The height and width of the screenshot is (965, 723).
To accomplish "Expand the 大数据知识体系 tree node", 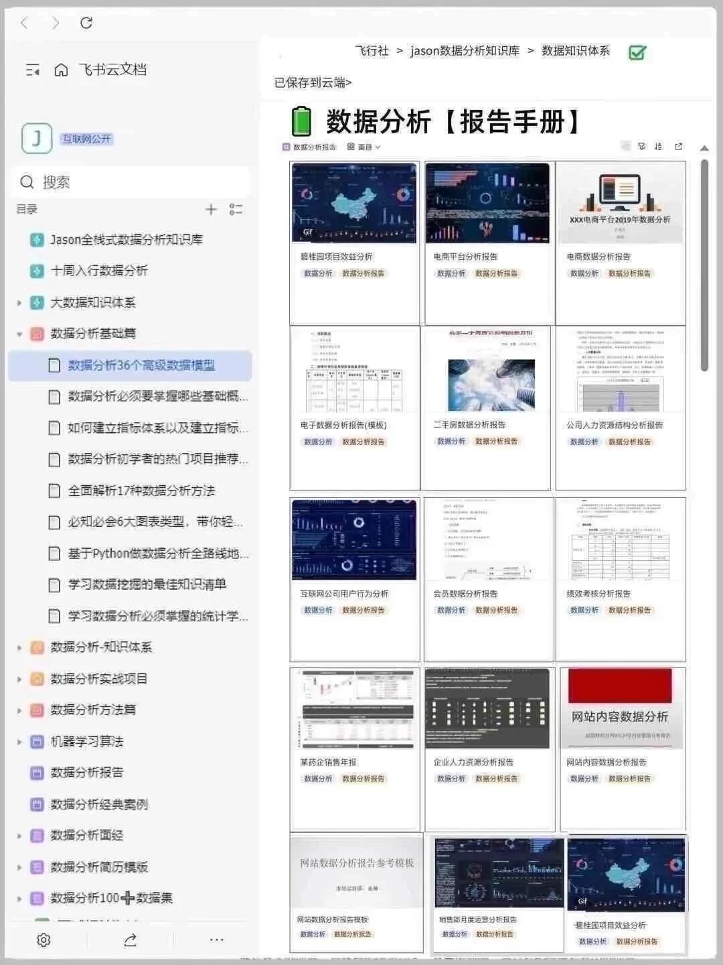I will point(18,302).
